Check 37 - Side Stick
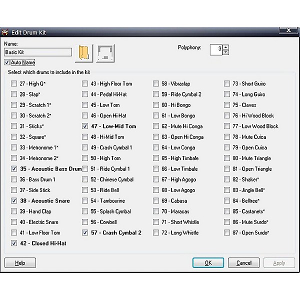The image size is (300, 300). click(x=14, y=190)
